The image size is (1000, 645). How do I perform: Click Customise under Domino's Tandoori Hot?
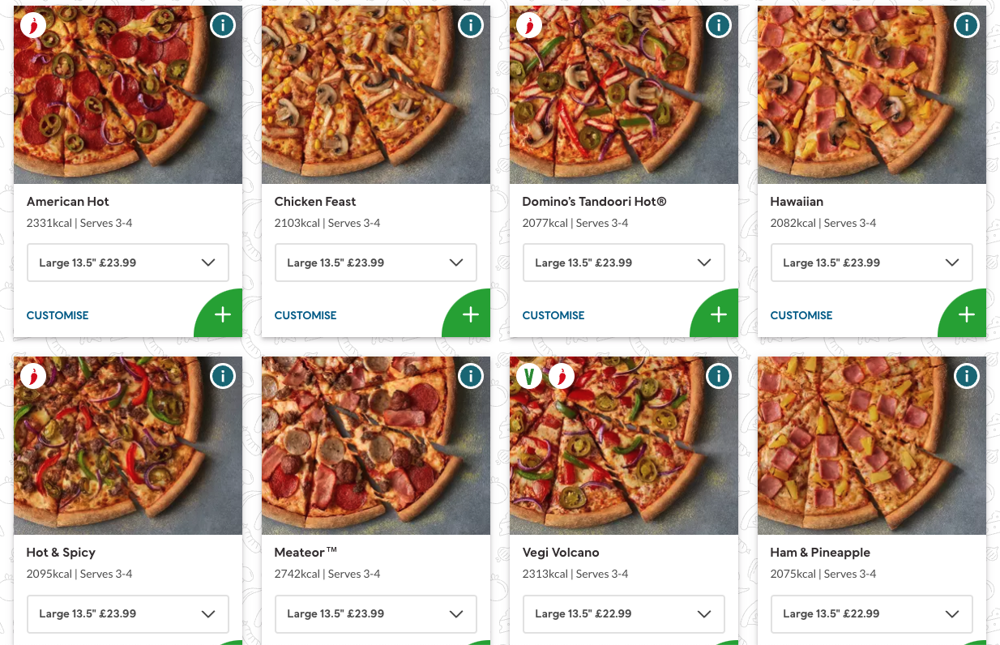[x=553, y=315]
